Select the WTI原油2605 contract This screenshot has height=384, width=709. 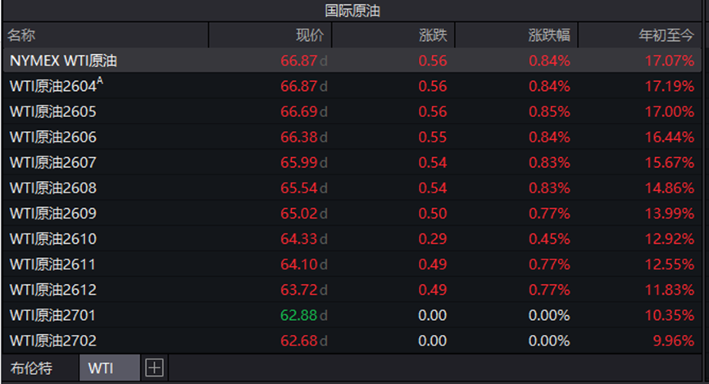(x=53, y=111)
